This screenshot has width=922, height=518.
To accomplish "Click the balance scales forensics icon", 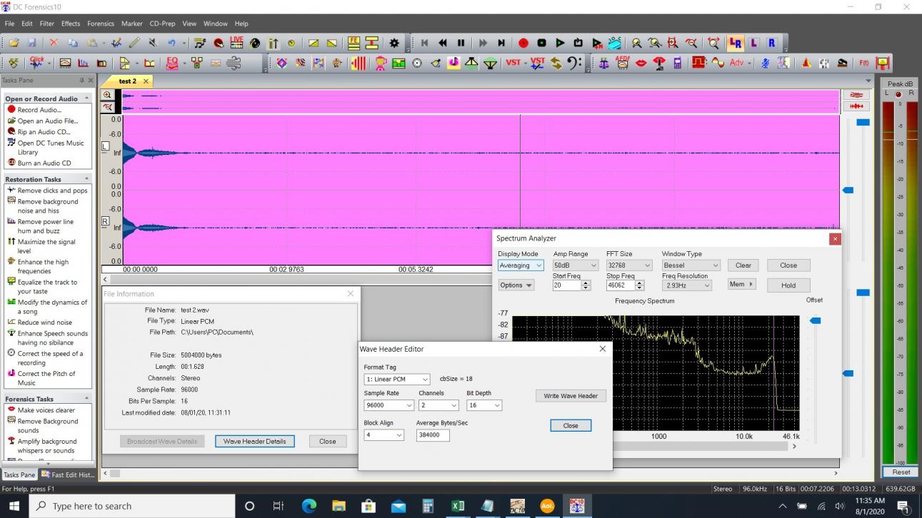I will tap(604, 63).
